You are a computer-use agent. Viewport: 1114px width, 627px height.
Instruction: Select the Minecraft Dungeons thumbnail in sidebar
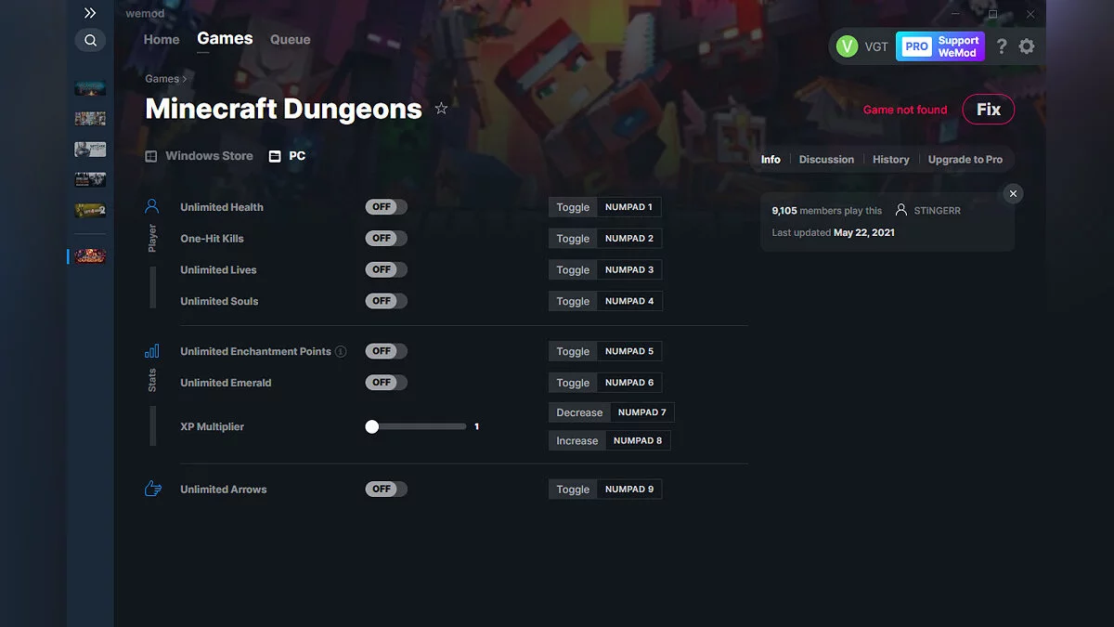90,255
